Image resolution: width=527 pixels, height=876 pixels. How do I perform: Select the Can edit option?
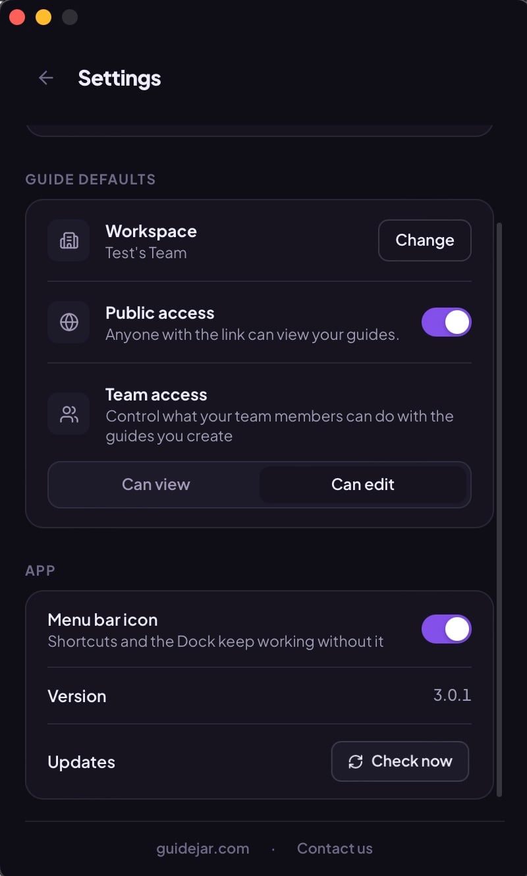tap(363, 484)
